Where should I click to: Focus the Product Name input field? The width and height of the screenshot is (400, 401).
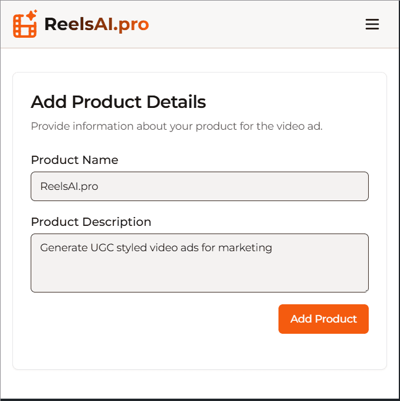point(199,186)
